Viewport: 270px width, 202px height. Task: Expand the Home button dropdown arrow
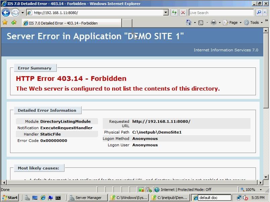pos(195,23)
